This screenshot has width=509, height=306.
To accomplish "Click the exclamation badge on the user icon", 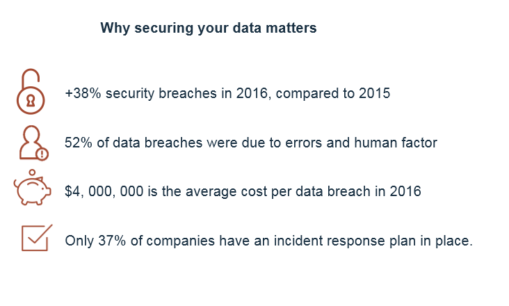I will click(x=42, y=154).
